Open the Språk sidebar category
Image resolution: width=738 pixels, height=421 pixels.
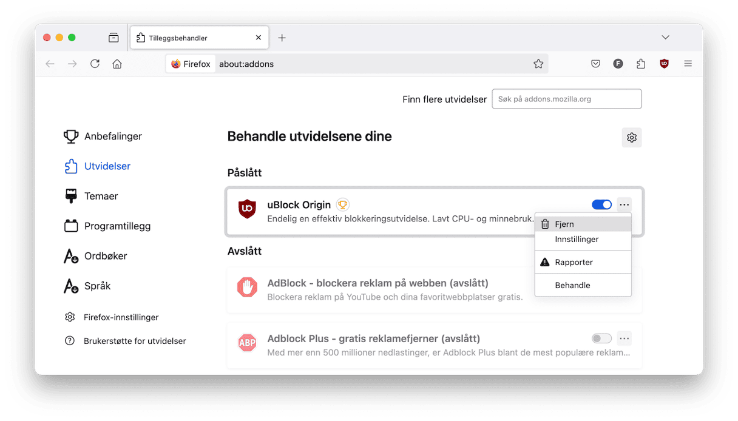pos(87,286)
